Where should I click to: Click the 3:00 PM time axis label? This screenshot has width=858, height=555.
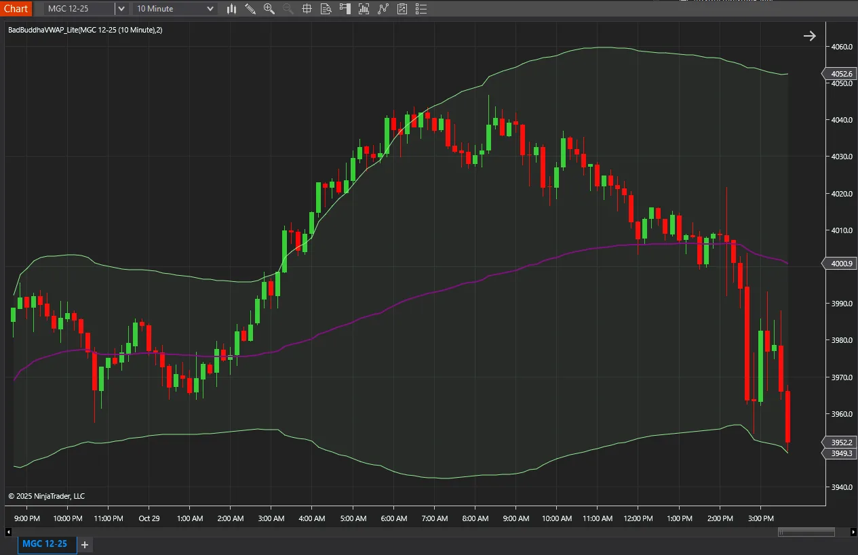(x=760, y=518)
